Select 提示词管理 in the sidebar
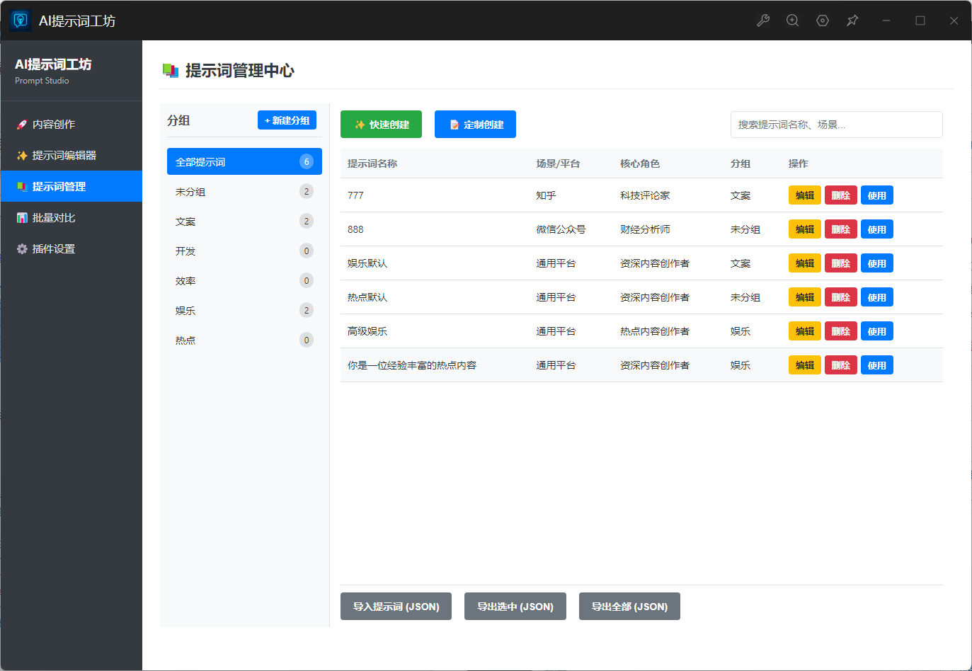Screen dimensions: 972x671 click(x=71, y=187)
